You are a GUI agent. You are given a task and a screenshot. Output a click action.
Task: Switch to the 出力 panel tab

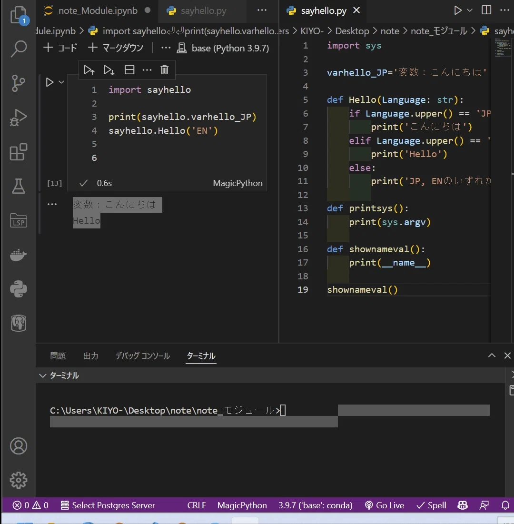pyautogui.click(x=90, y=356)
